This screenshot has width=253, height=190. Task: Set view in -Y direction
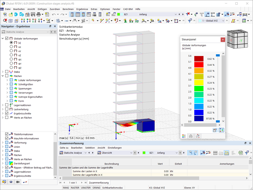click(x=29, y=21)
